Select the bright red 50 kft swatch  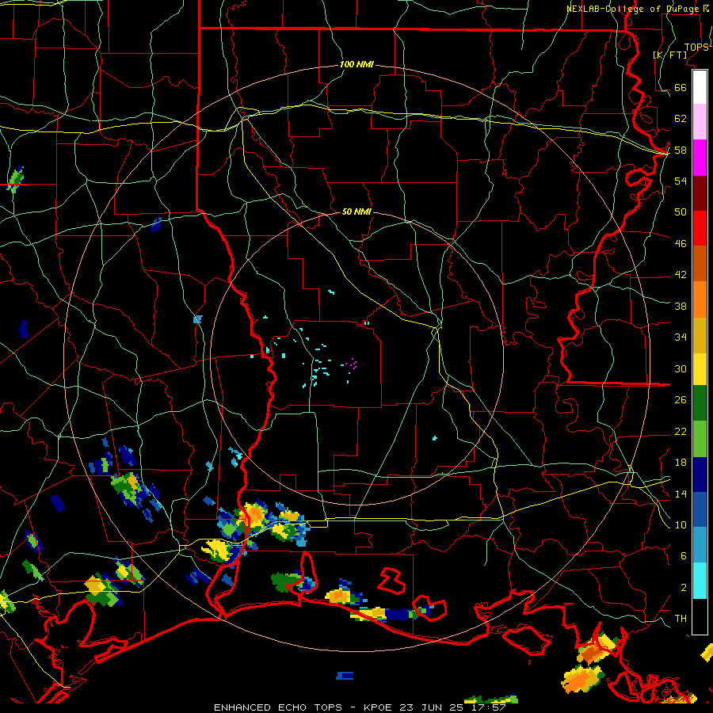point(700,228)
